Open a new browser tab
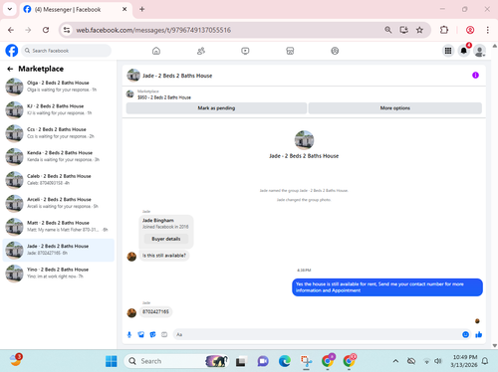Image resolution: width=498 pixels, height=372 pixels. (142, 9)
